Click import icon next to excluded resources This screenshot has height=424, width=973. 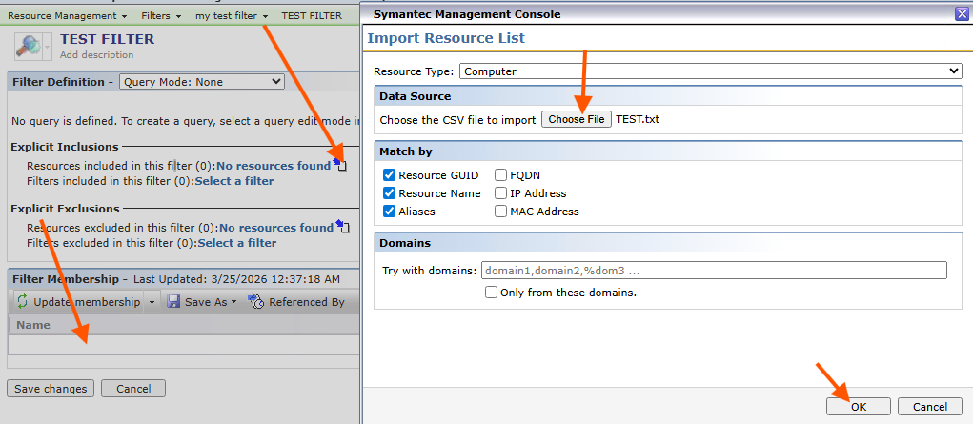tap(343, 227)
